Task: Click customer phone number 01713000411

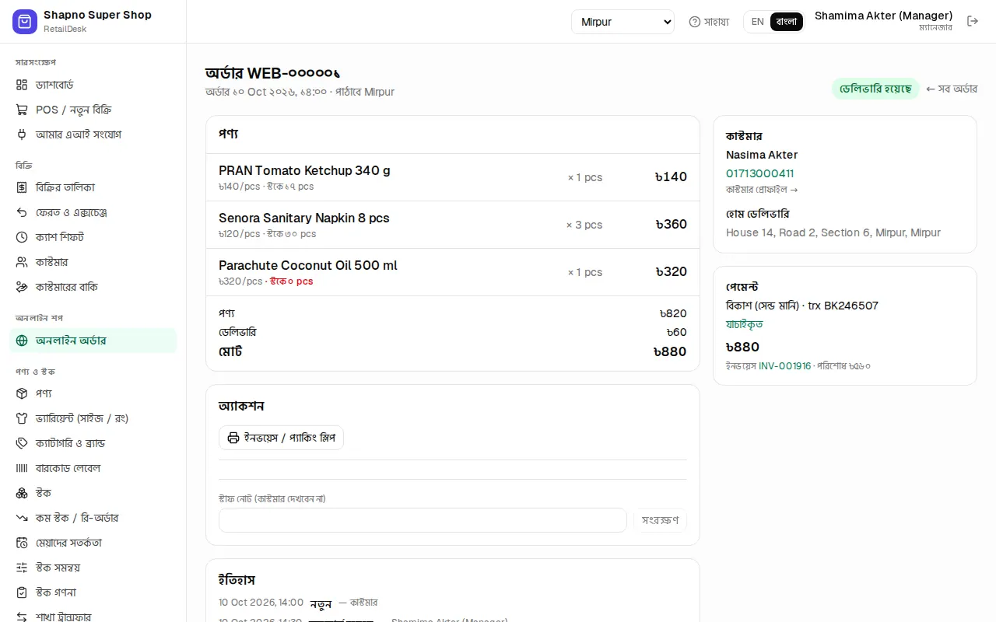Action: (x=760, y=173)
